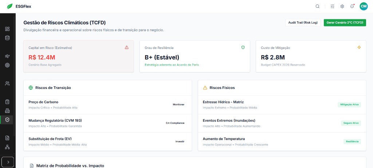Open settings via the gear icon
Viewport: 373px width, 168px height.
pos(342,6)
